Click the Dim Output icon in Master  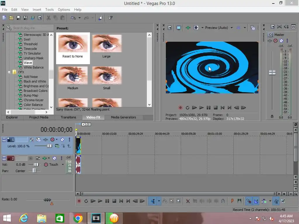coord(286,27)
